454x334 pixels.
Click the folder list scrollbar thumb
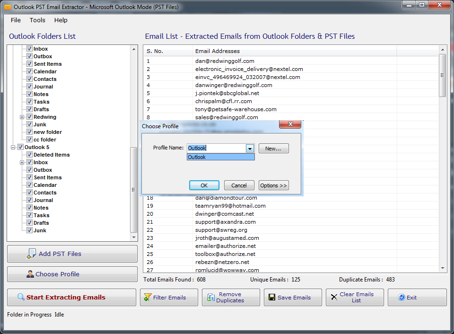click(x=133, y=190)
